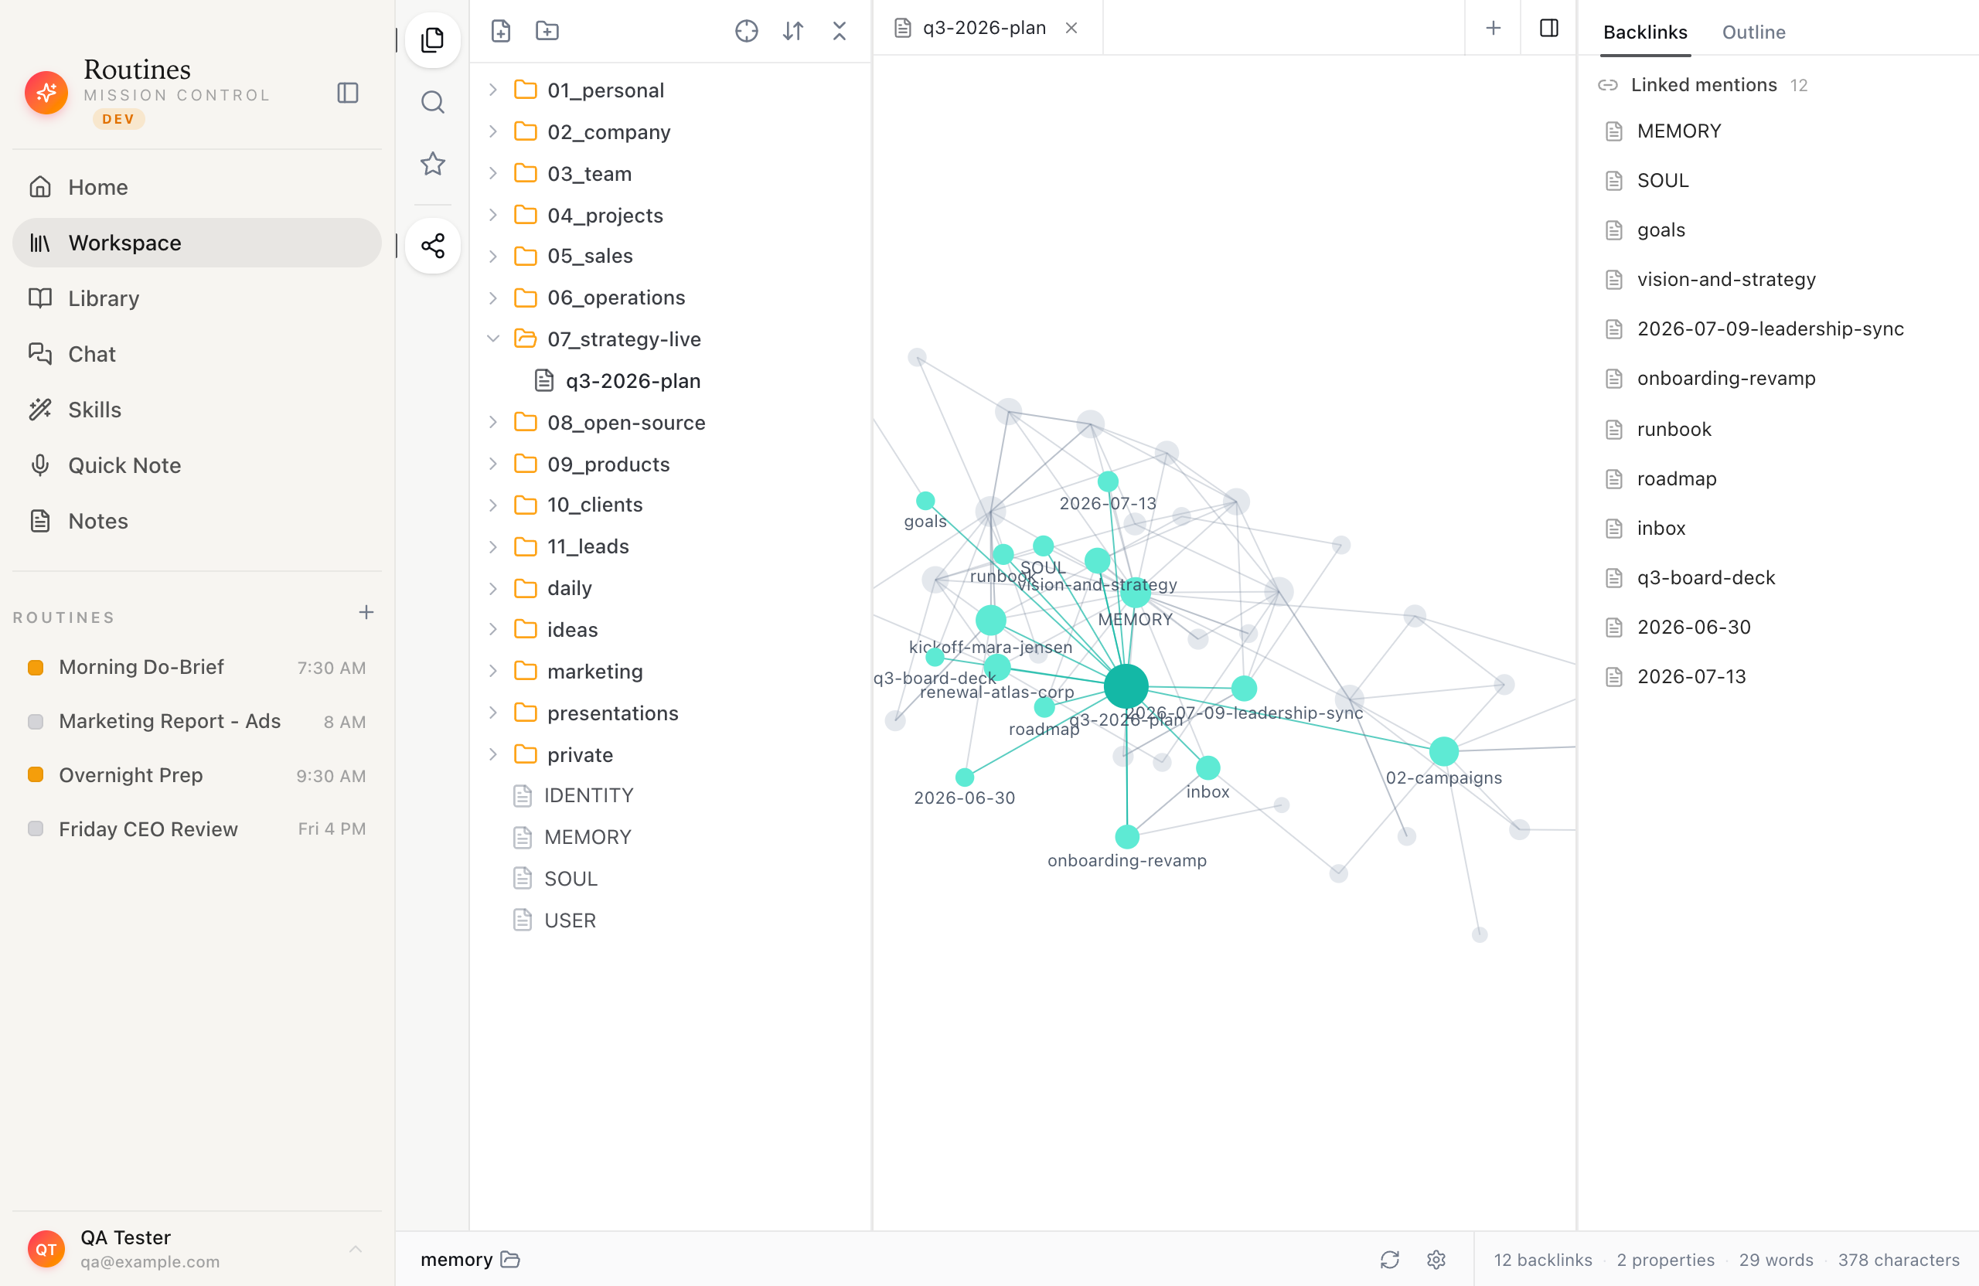This screenshot has height=1286, width=1979.
Task: Click the onboarding-revamp graph node
Action: pos(1126,836)
